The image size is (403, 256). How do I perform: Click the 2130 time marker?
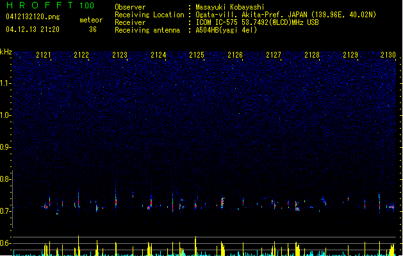pyautogui.click(x=388, y=55)
